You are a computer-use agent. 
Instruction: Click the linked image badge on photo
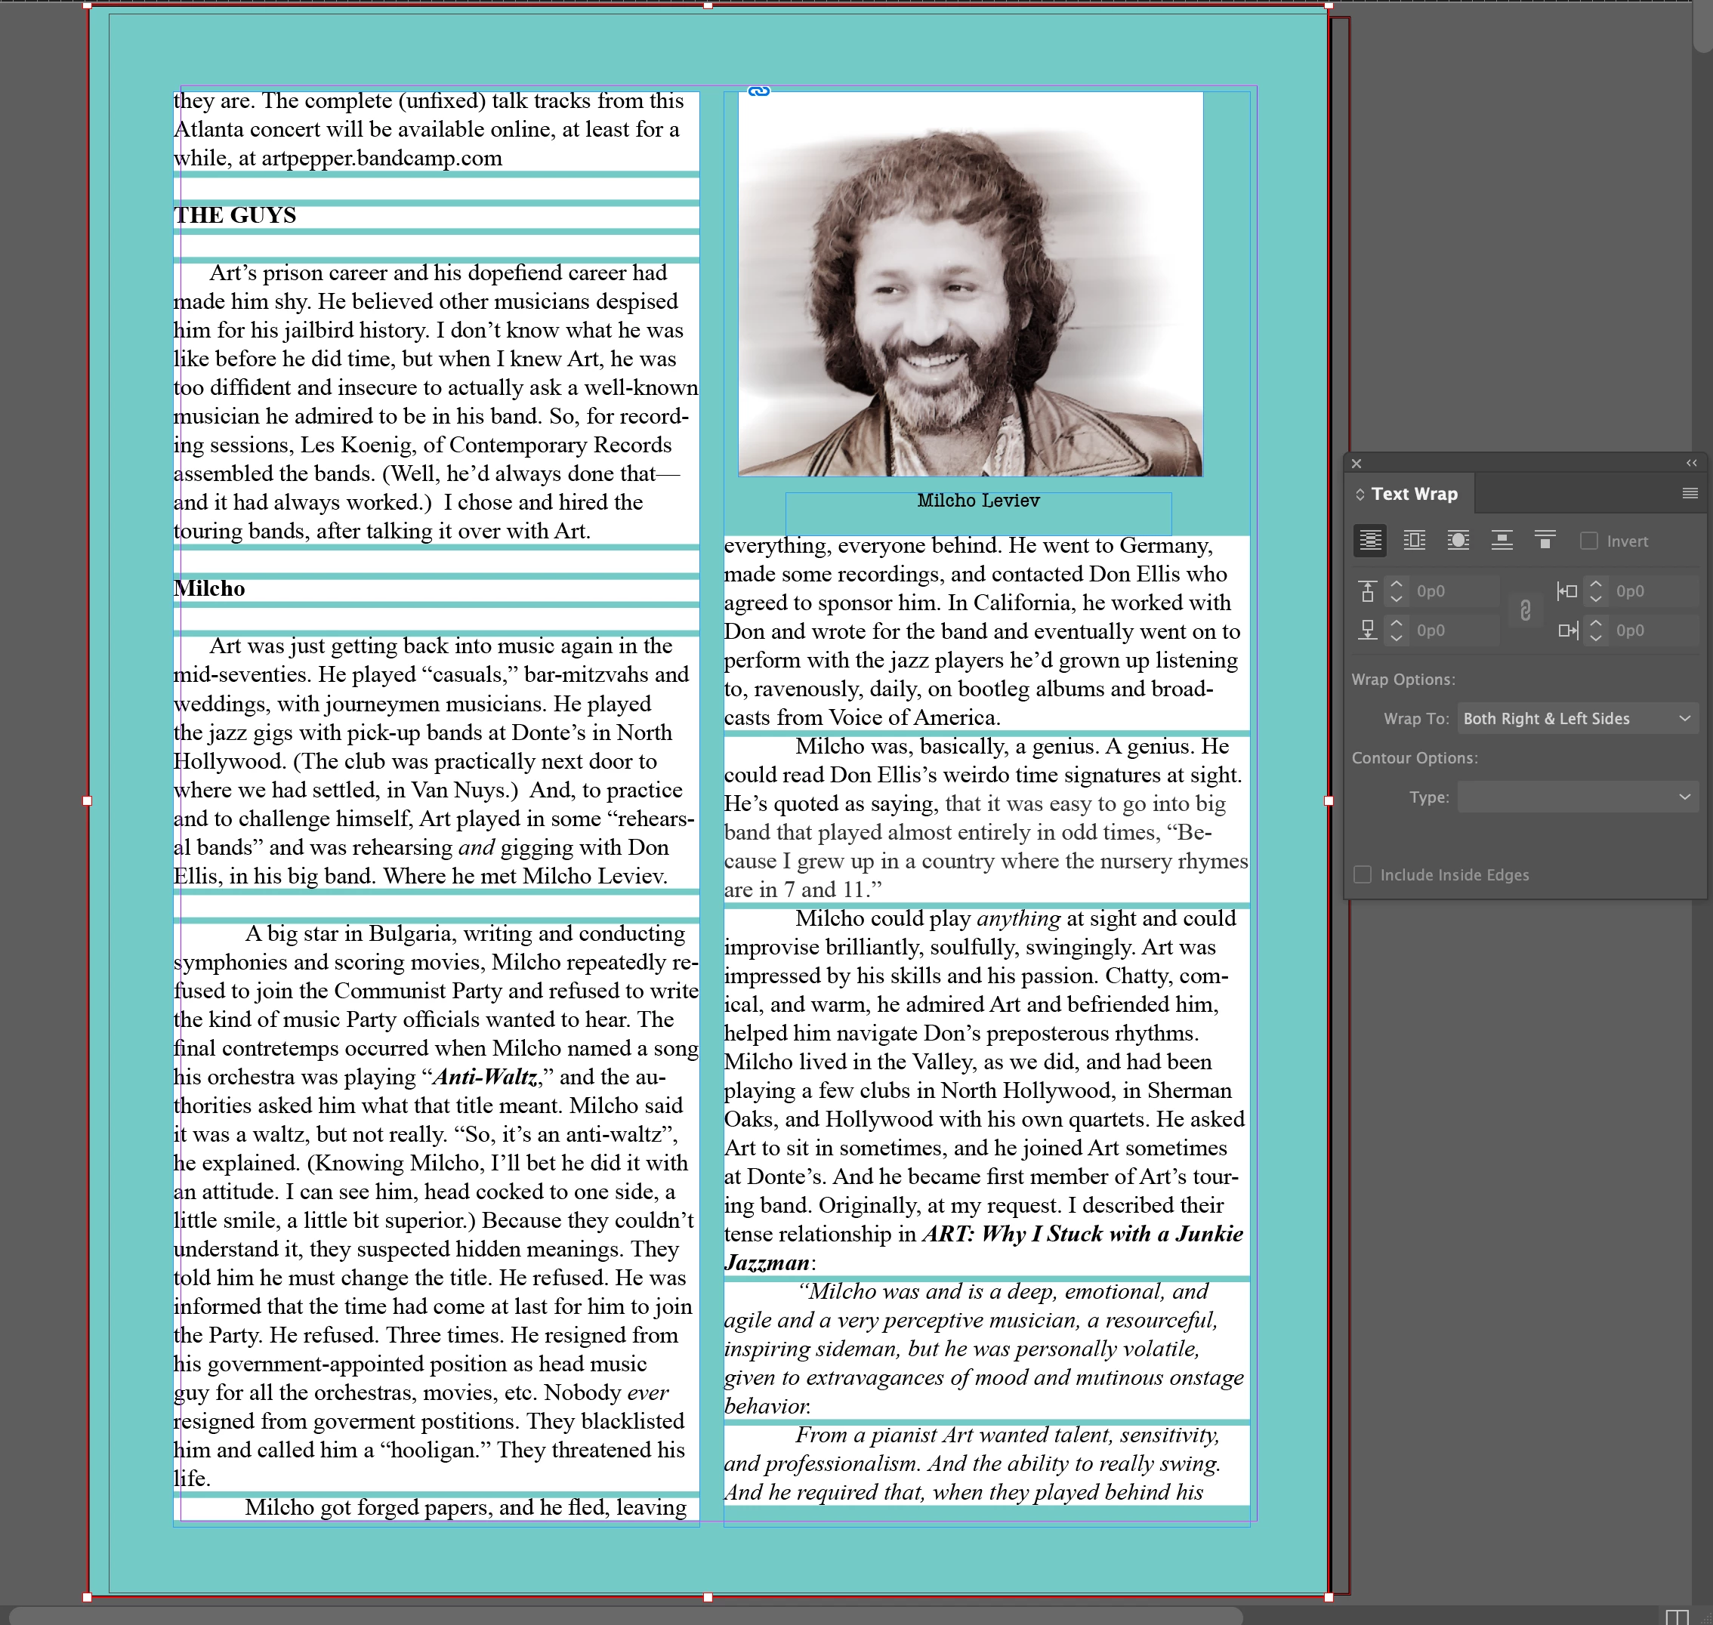pos(759,92)
